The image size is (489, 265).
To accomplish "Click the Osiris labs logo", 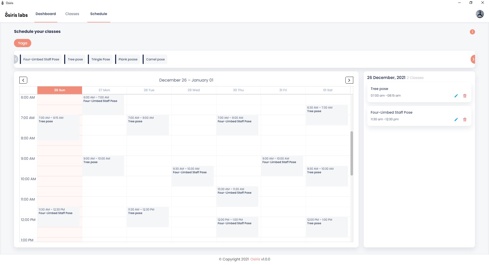I will 16,15.
